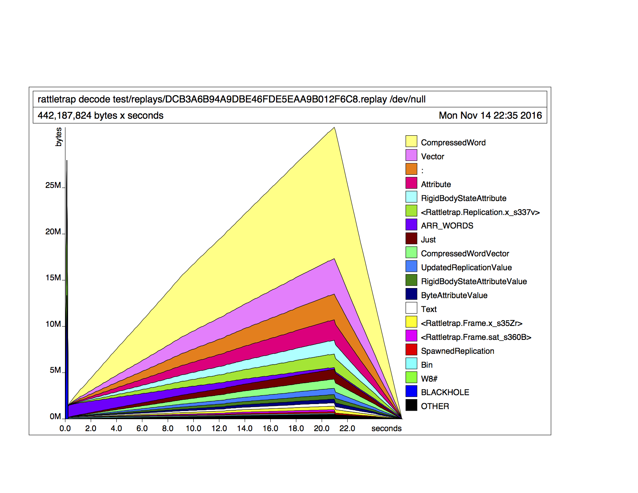This screenshot has width=638, height=493.
Task: Click the 0.0 x-axis tick label
Action: 65,428
